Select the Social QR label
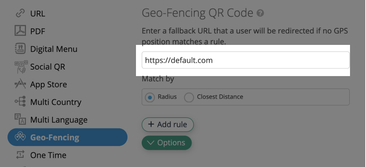Viewport: 366px width, 167px height. (x=48, y=67)
